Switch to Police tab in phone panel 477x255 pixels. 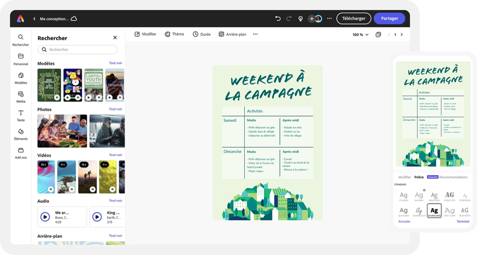pyautogui.click(x=419, y=177)
